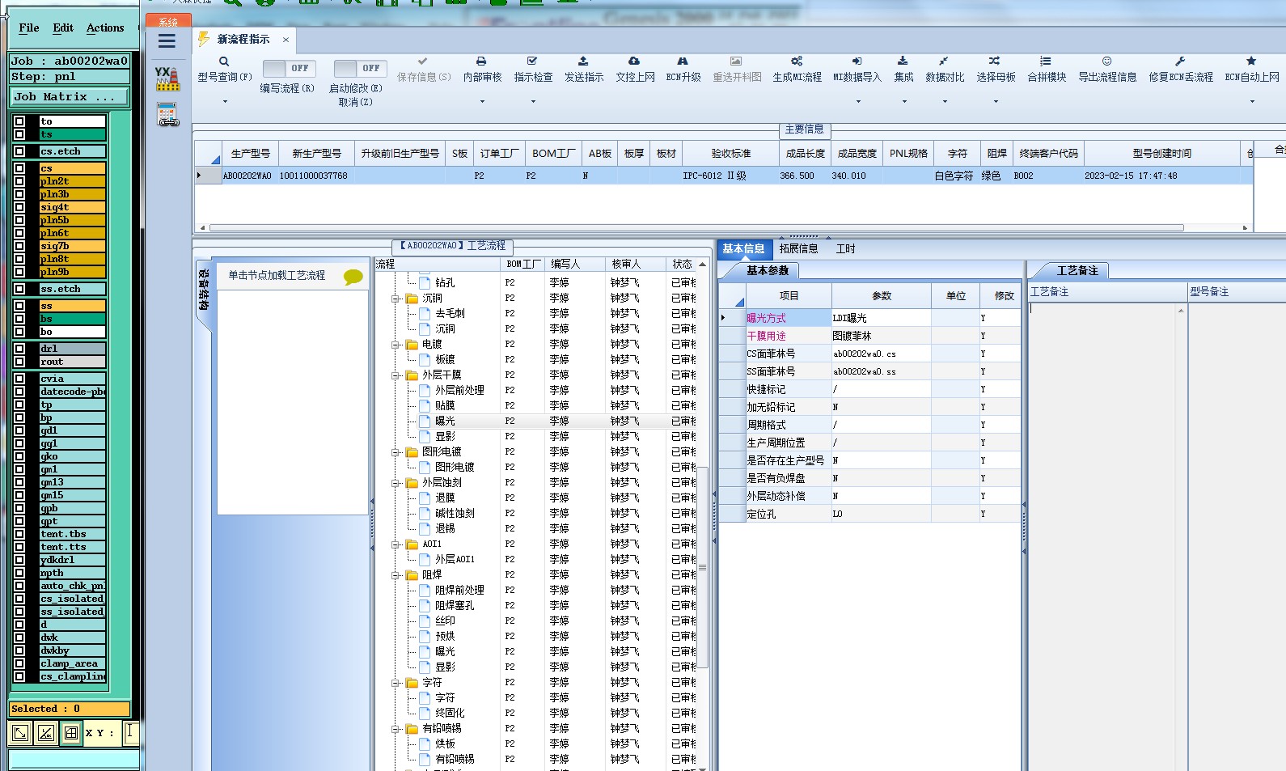Click the 数据对比 compare icon
Image resolution: width=1286 pixels, height=771 pixels.
coord(944,61)
